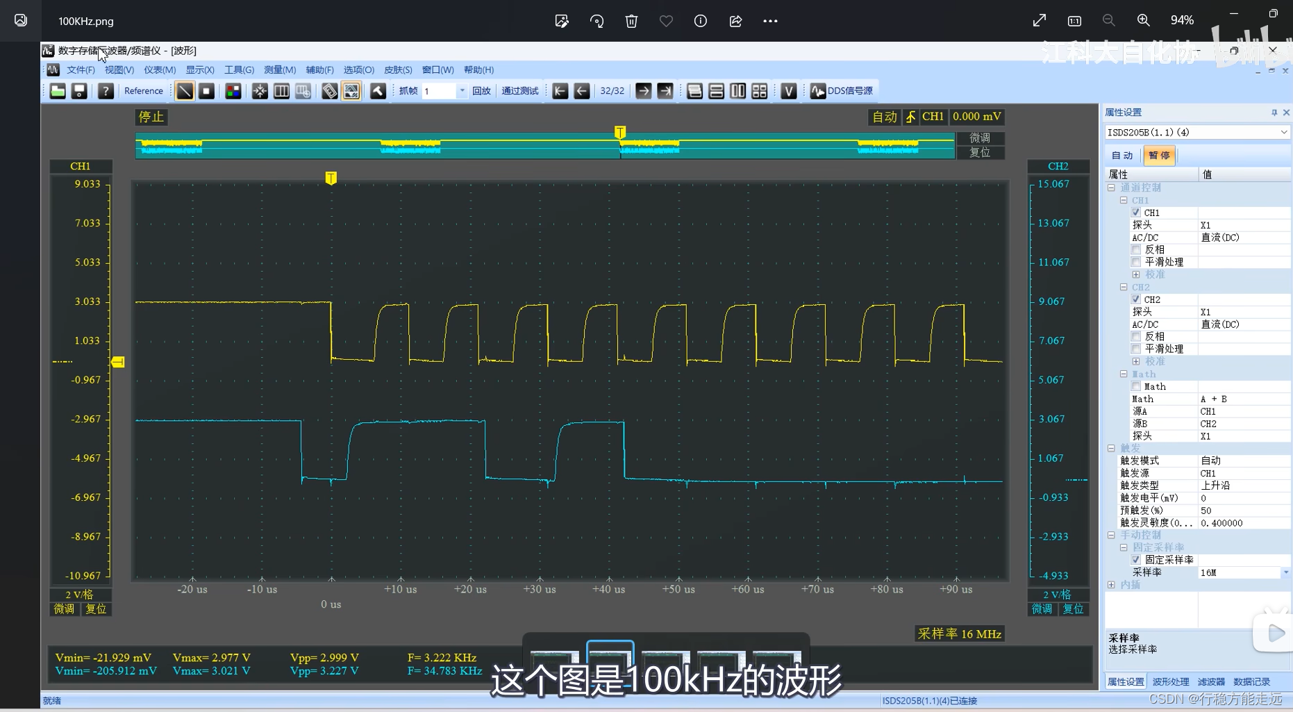
Task: Click the Reference toolbar button
Action: pos(144,91)
